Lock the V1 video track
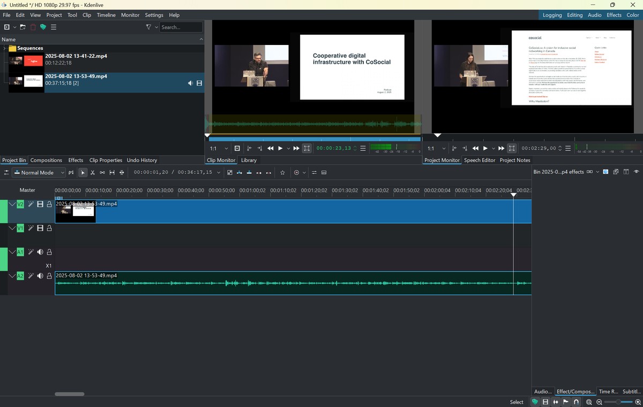Image resolution: width=643 pixels, height=407 pixels. 49,228
